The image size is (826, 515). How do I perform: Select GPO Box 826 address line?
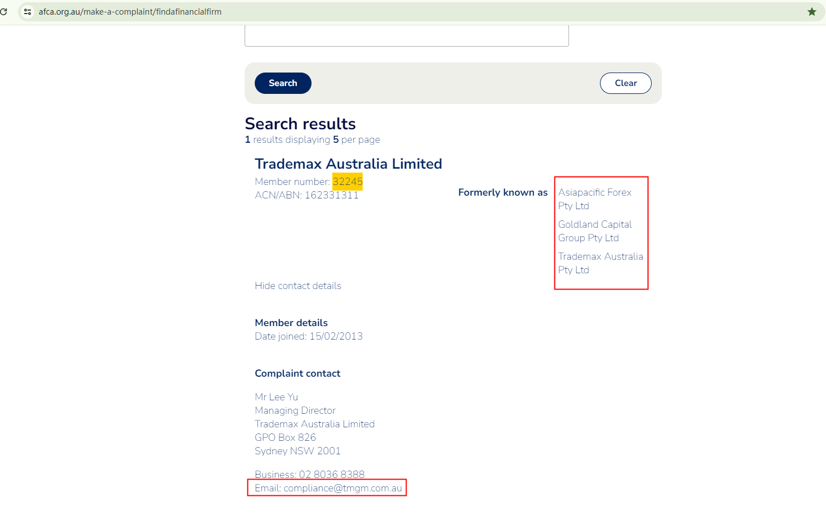[x=285, y=437]
